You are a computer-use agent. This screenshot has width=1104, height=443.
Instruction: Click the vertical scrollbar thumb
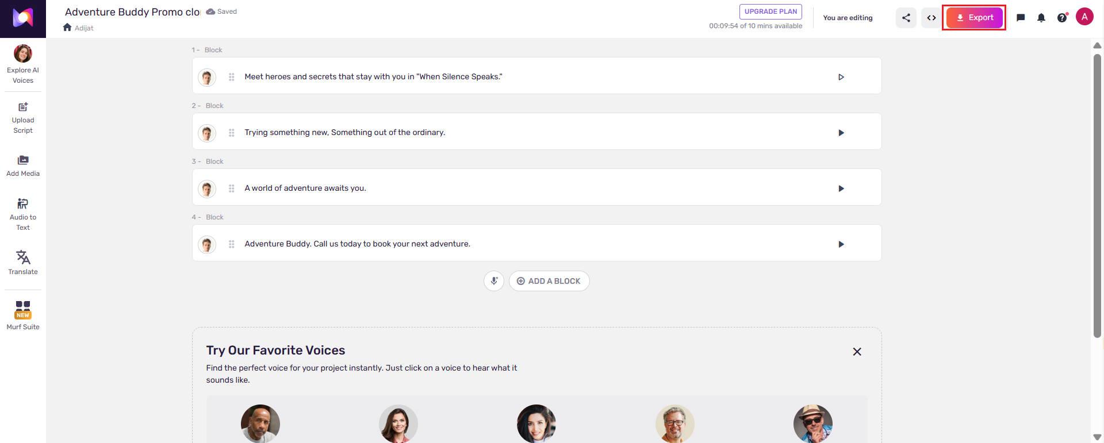(x=1097, y=195)
